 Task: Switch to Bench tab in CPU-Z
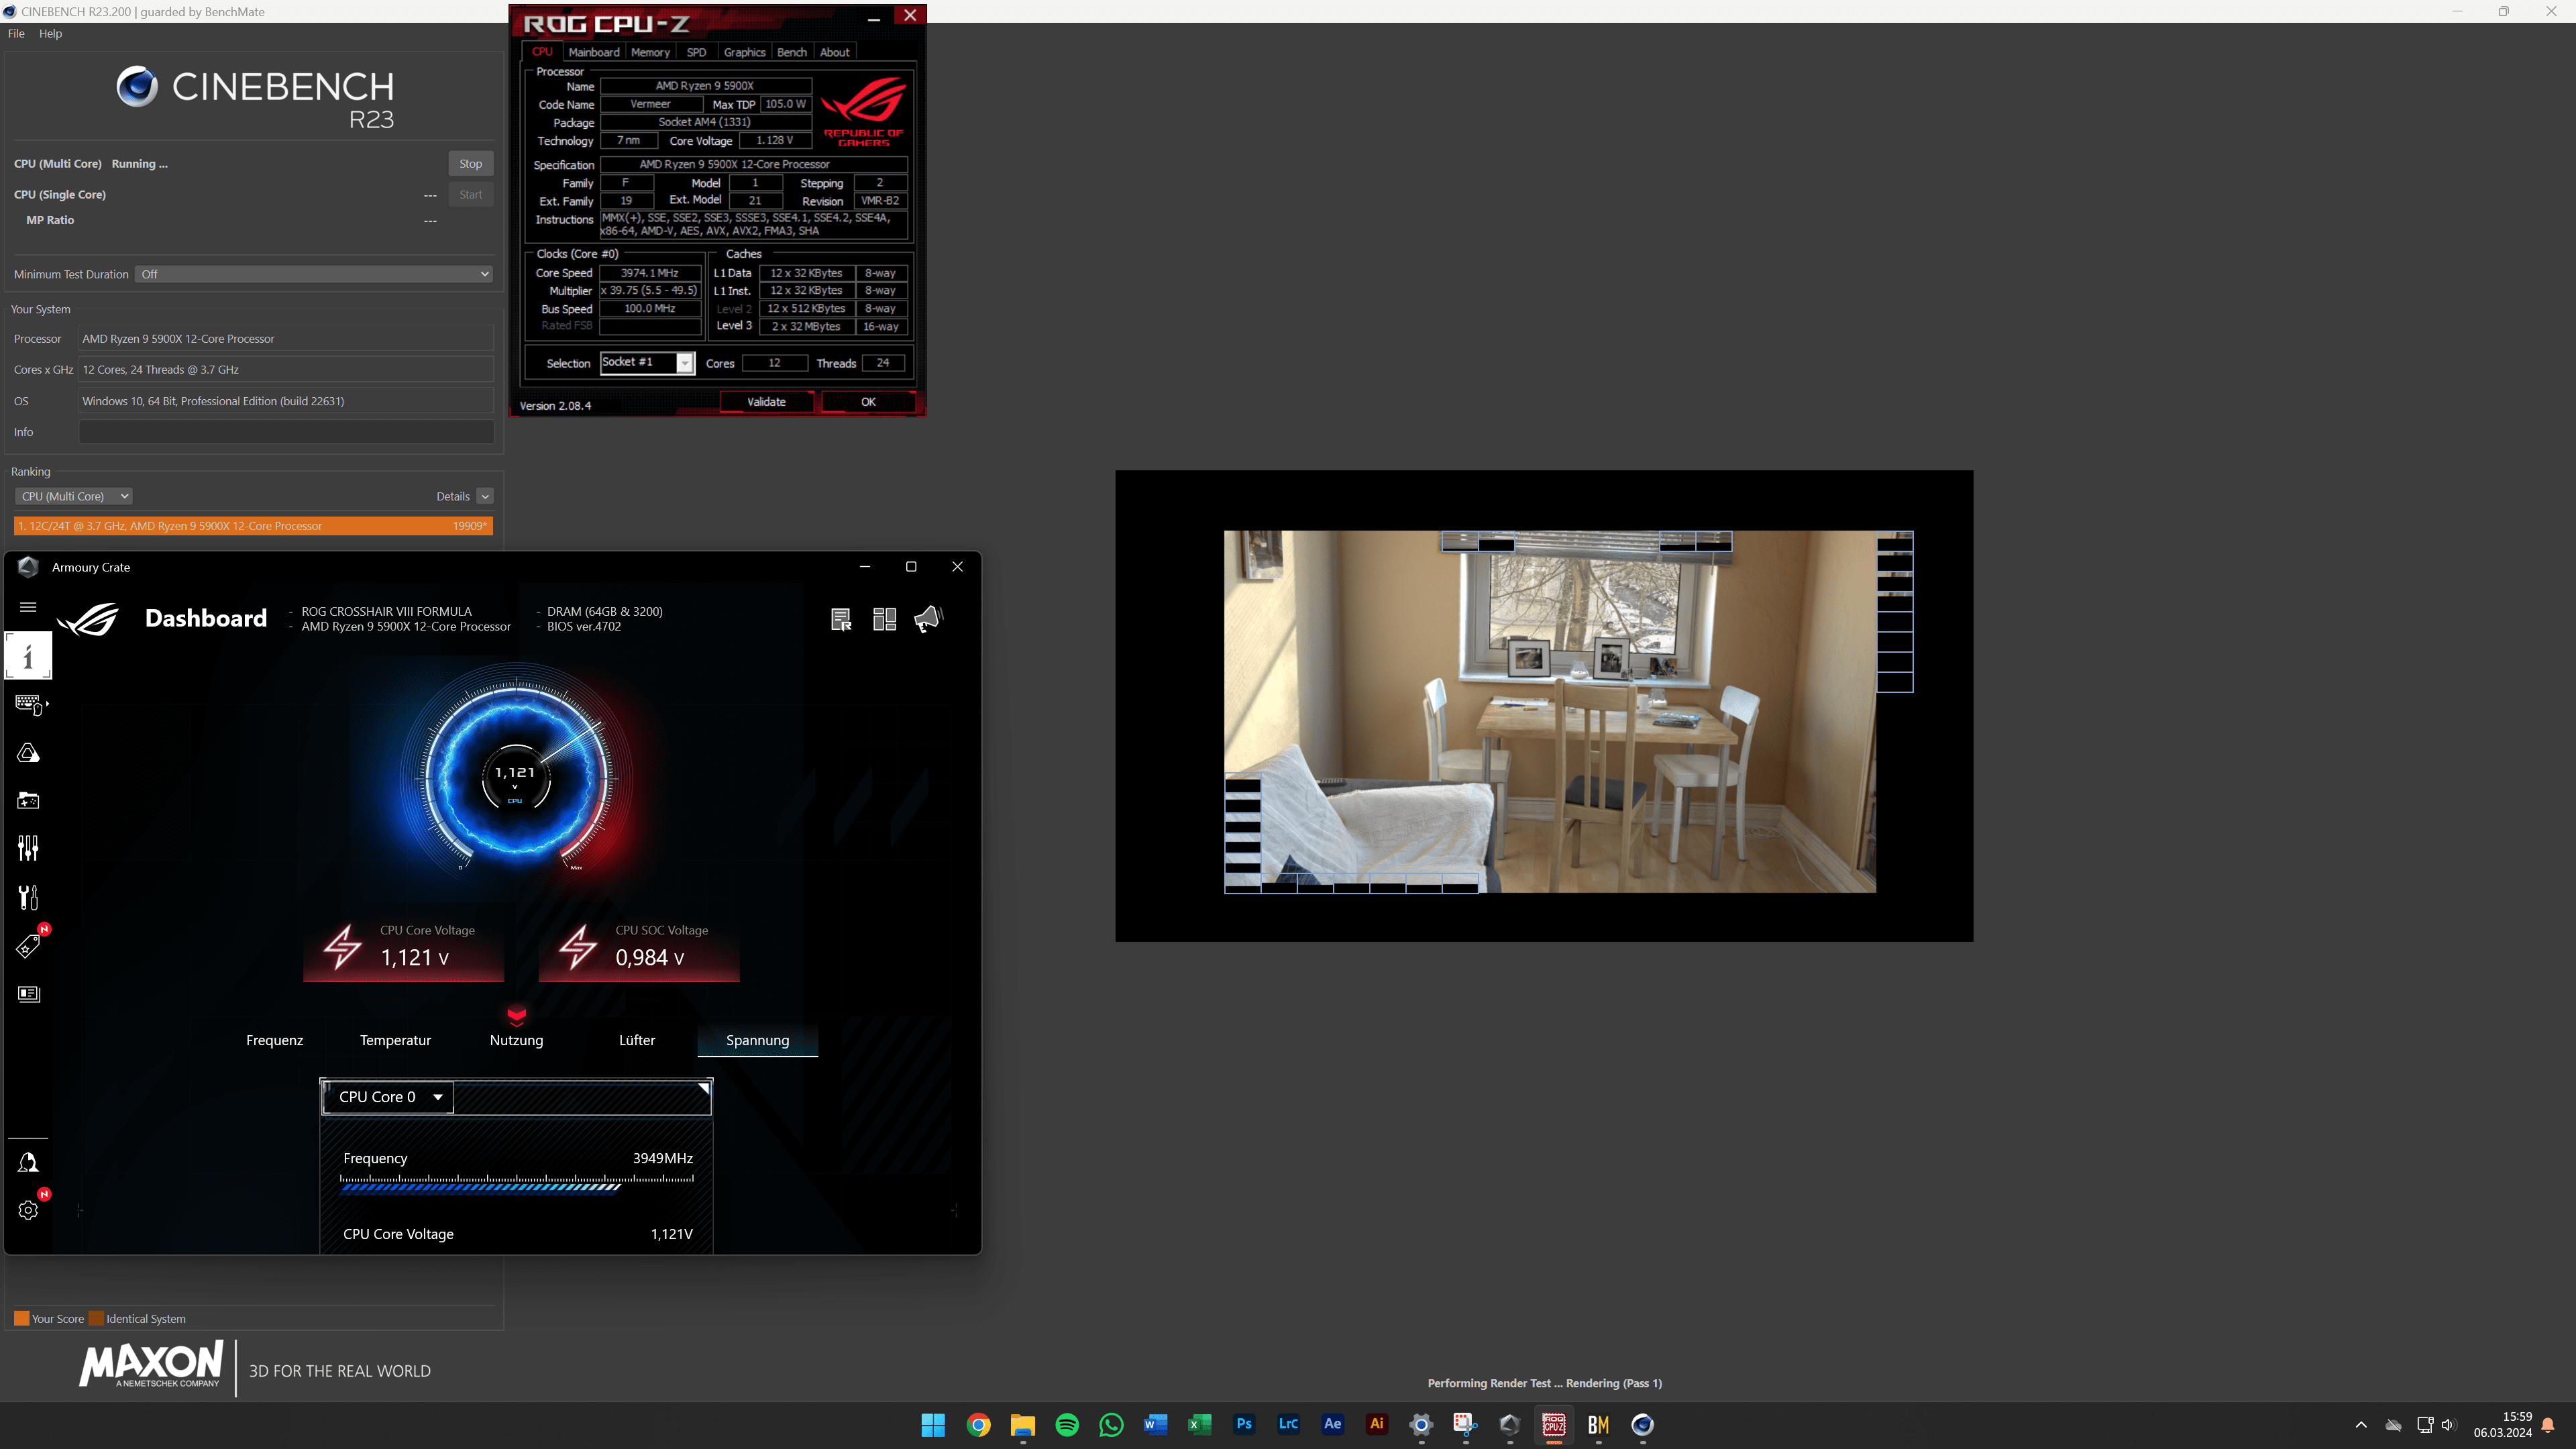point(792,52)
